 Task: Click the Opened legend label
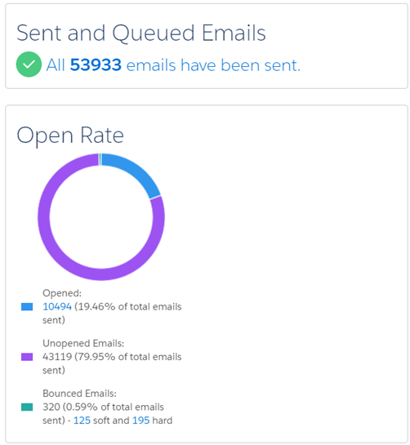click(x=62, y=293)
